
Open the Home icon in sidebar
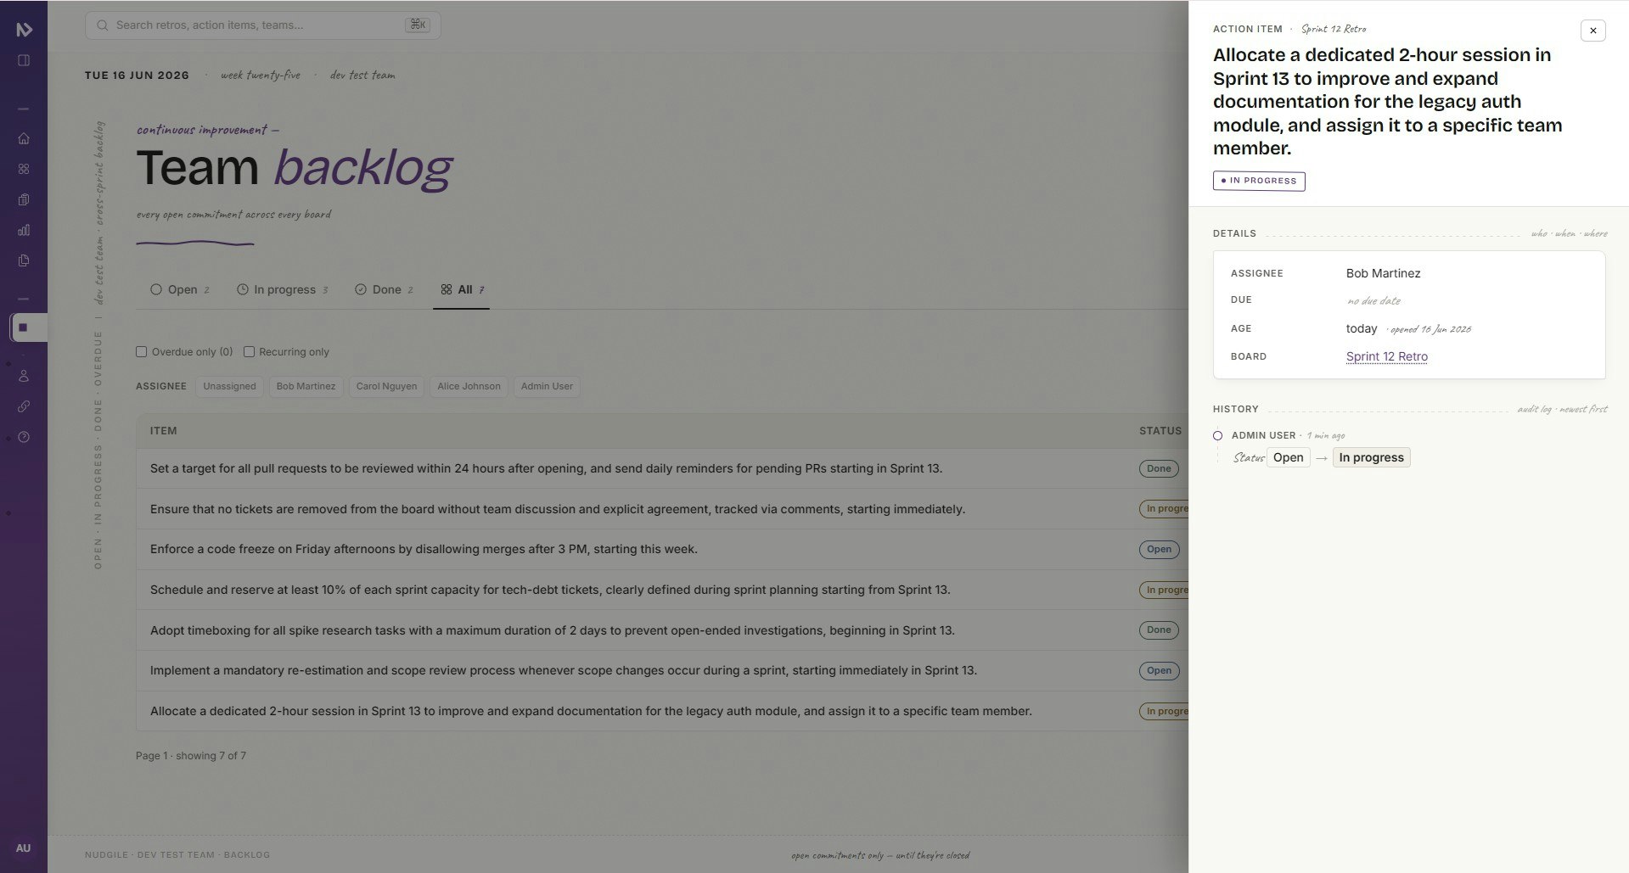click(24, 138)
